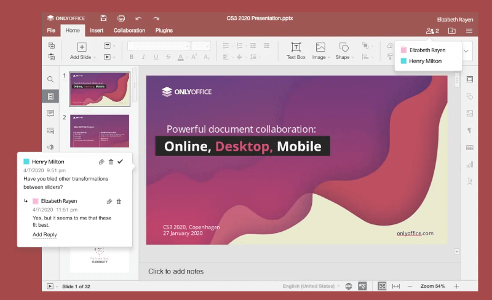Screen dimensions: 492x300
Task: Select slide 2 thumbnail
Action: [x=99, y=131]
